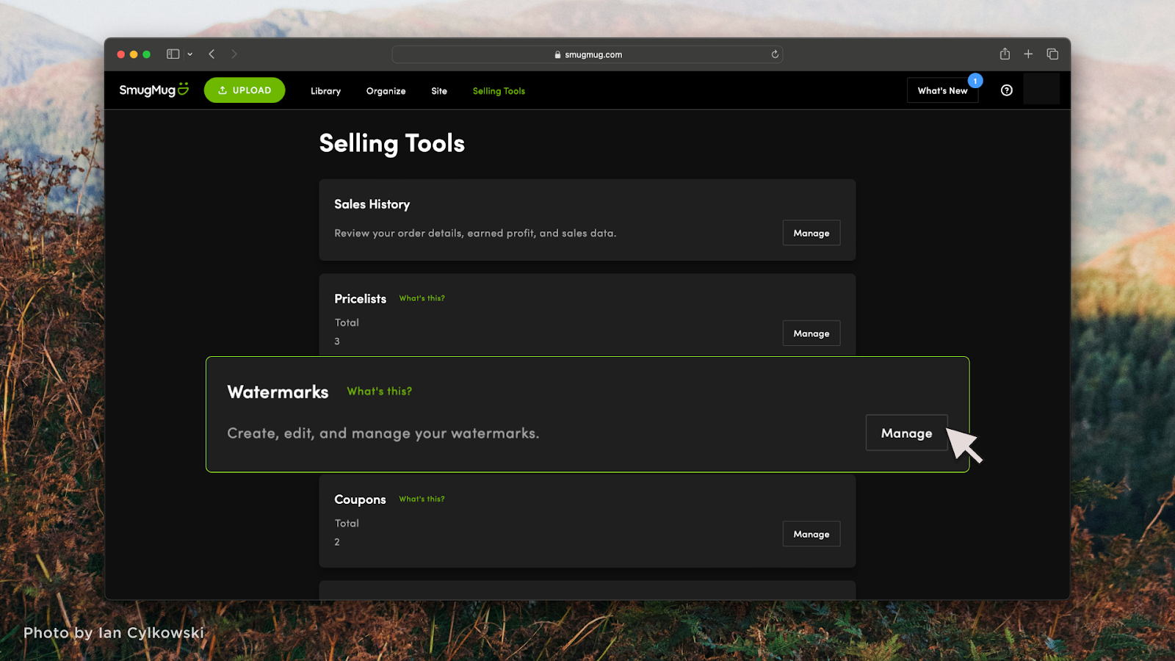The width and height of the screenshot is (1175, 661).
Task: Open the Library menu
Action: 325,91
